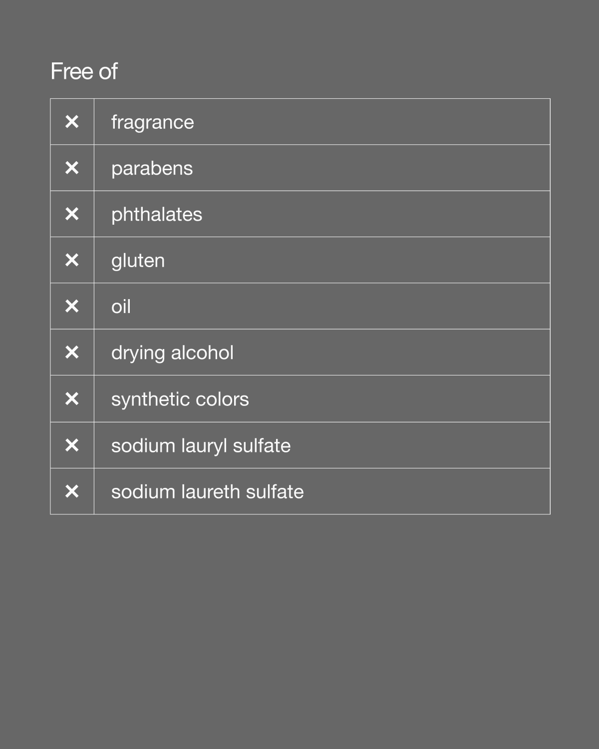Select the oil text label
599x749 pixels.
click(x=121, y=307)
